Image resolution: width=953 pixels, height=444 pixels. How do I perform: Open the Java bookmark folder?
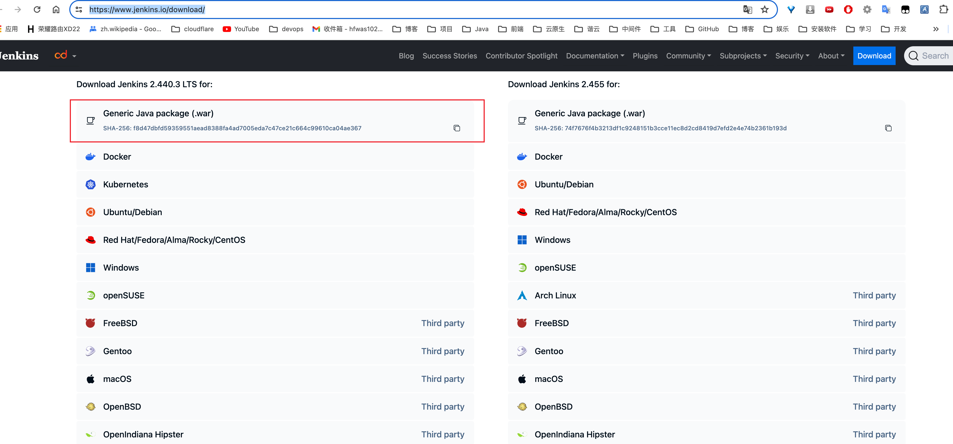[x=475, y=29]
